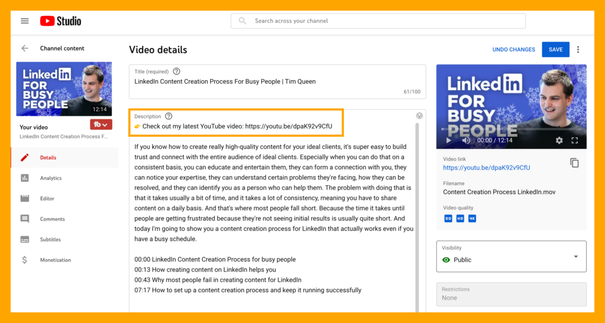Image resolution: width=605 pixels, height=323 pixels.
Task: Click the SD quality badge
Action: (x=448, y=218)
